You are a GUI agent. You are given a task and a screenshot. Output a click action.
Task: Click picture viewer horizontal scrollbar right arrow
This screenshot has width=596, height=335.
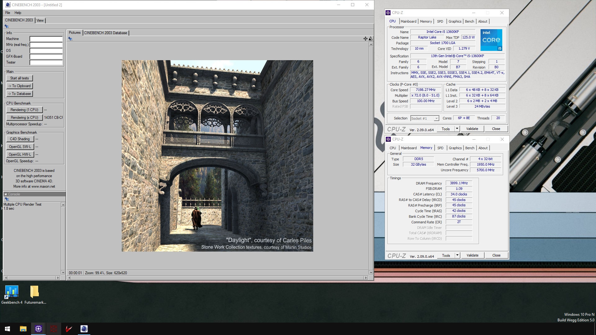[x=366, y=278]
